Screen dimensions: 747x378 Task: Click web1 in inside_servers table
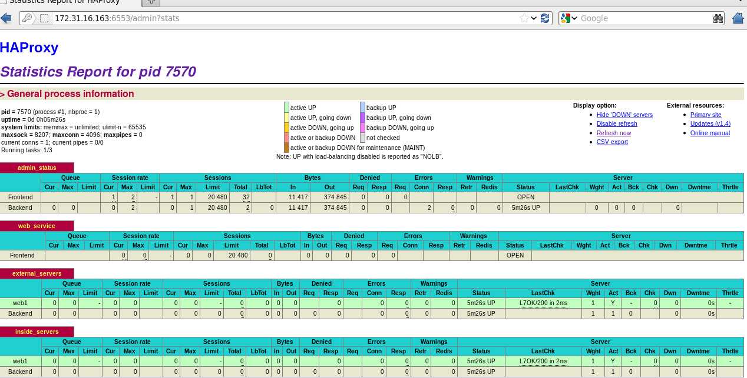coord(21,361)
